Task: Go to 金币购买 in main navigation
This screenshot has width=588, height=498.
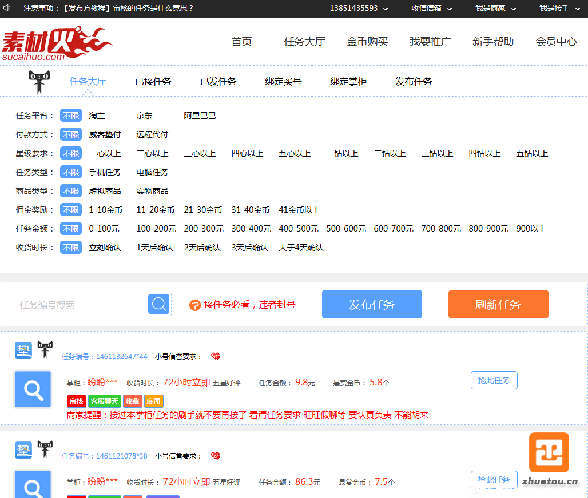Action: pos(367,42)
